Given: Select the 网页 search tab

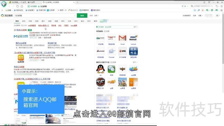Looking at the screenshot, I should coord(17,21).
